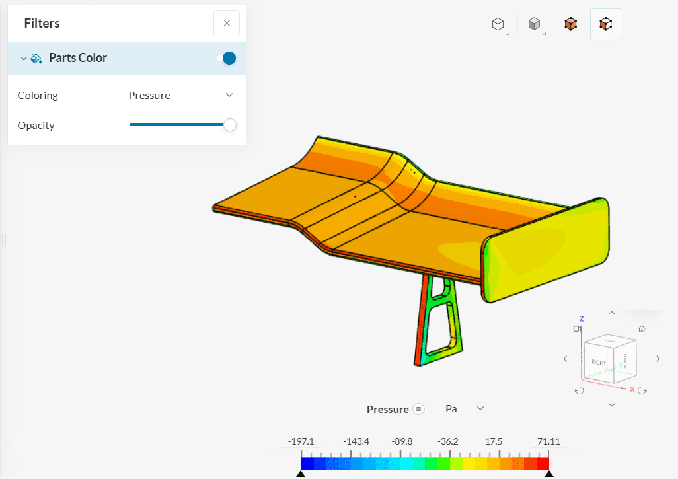Image resolution: width=678 pixels, height=479 pixels.
Task: Click the camera icon near orientation cube
Action: [578, 329]
